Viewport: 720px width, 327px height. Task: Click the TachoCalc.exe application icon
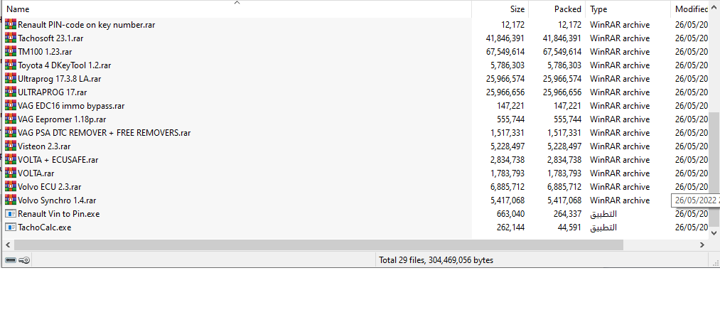pyautogui.click(x=11, y=227)
